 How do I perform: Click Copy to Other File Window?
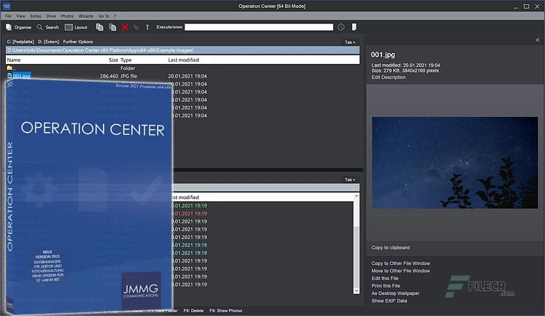click(x=400, y=264)
